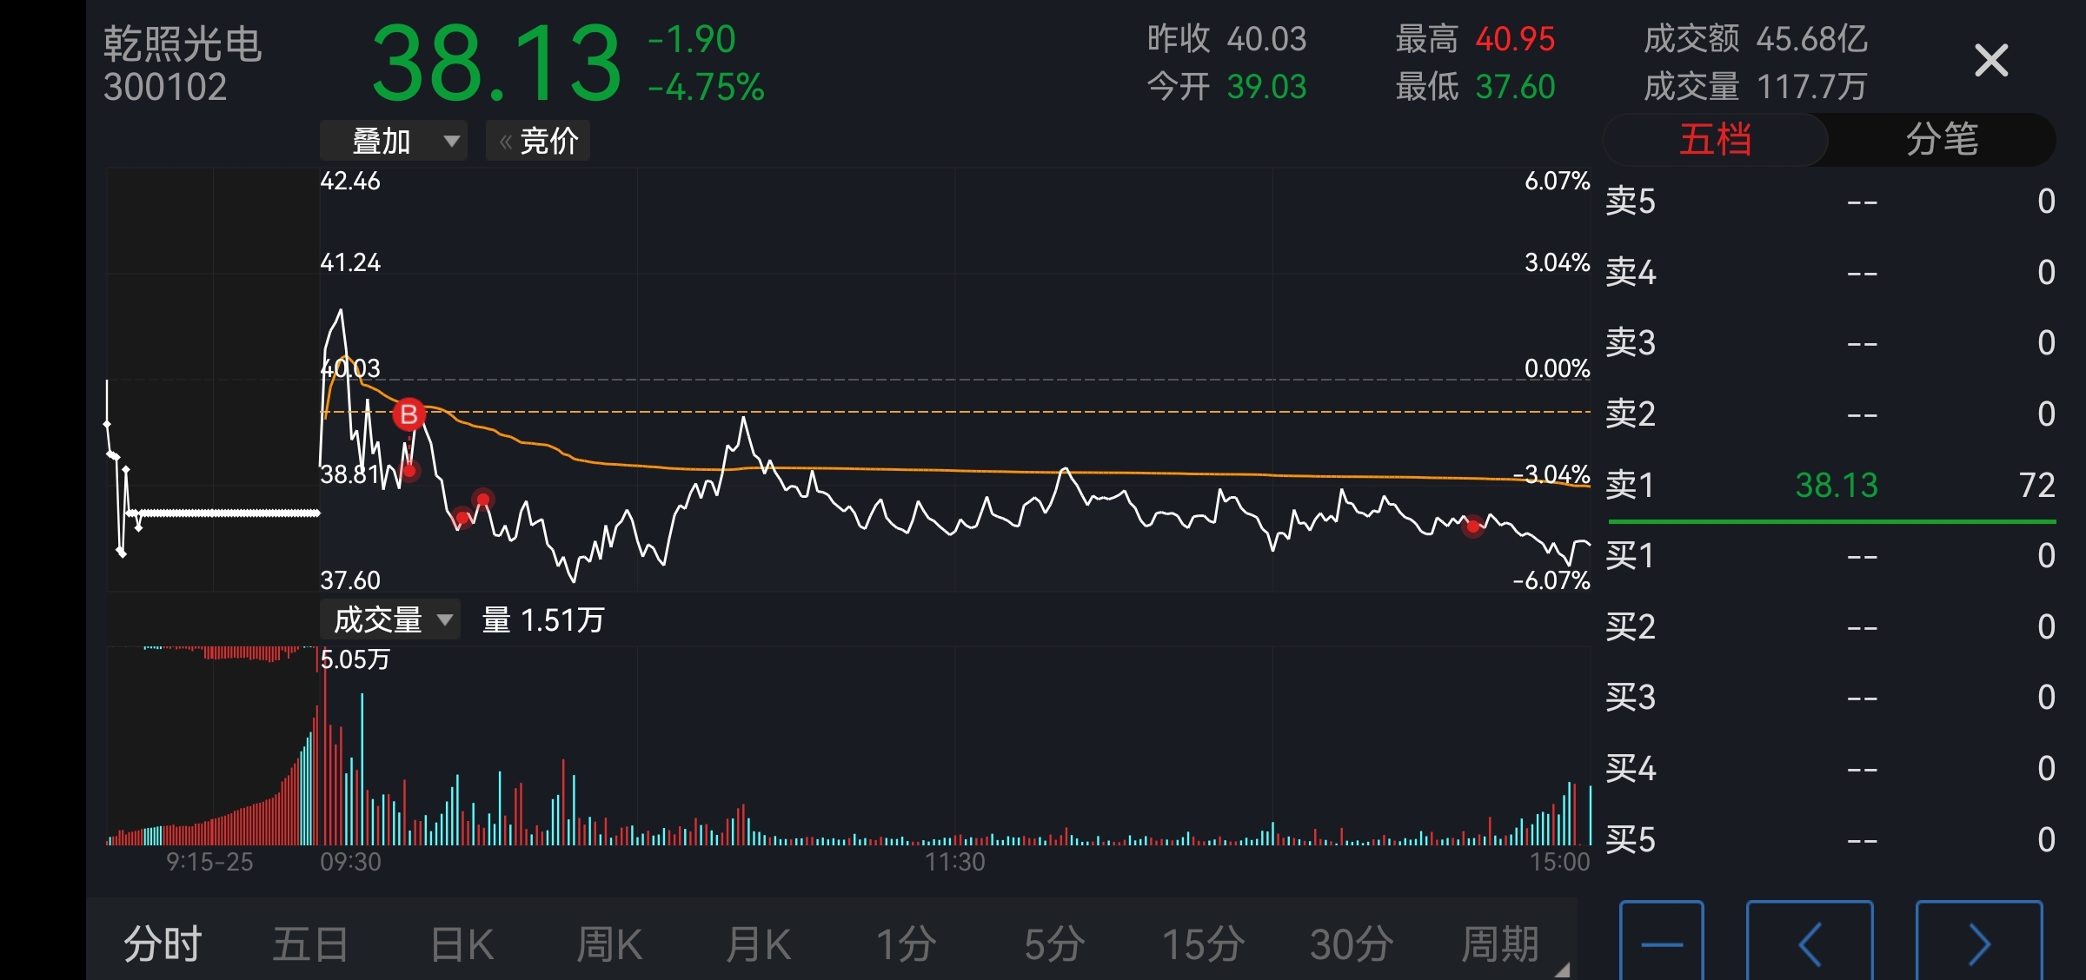This screenshot has height=980, width=2086.
Task: Open the 叠加 overlay dropdown
Action: (x=394, y=142)
